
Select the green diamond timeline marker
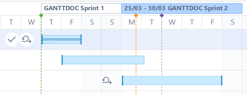[41, 15]
